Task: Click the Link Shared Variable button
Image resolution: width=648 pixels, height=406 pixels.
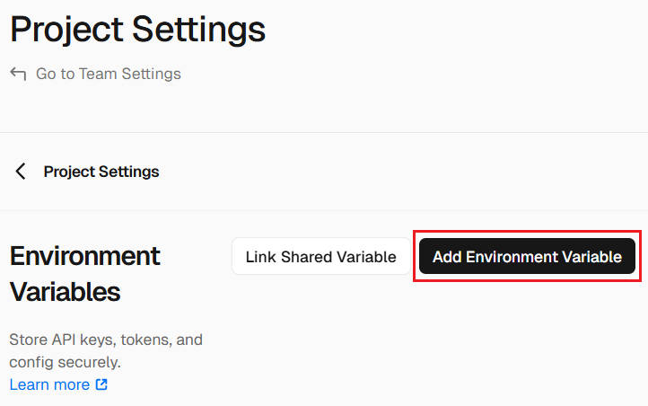Action: coord(321,256)
